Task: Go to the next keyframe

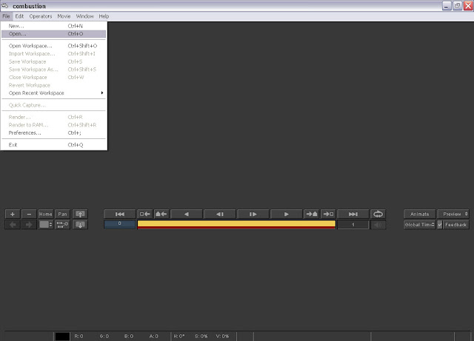Action: (x=311, y=215)
